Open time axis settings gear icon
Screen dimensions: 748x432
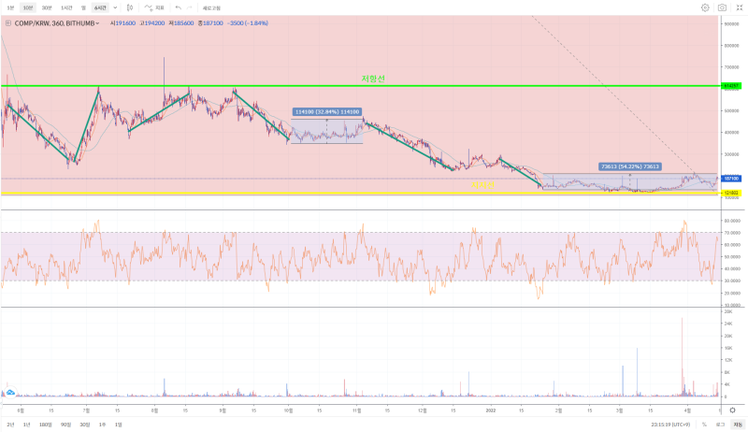[733, 410]
